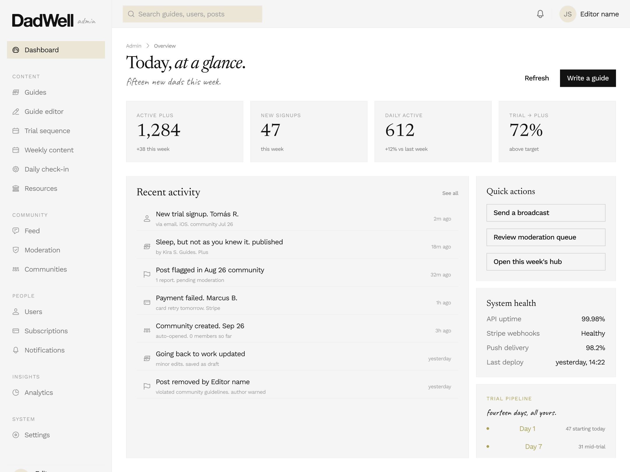This screenshot has width=630, height=472.
Task: Click Day 7 in Trial pipeline
Action: click(533, 446)
